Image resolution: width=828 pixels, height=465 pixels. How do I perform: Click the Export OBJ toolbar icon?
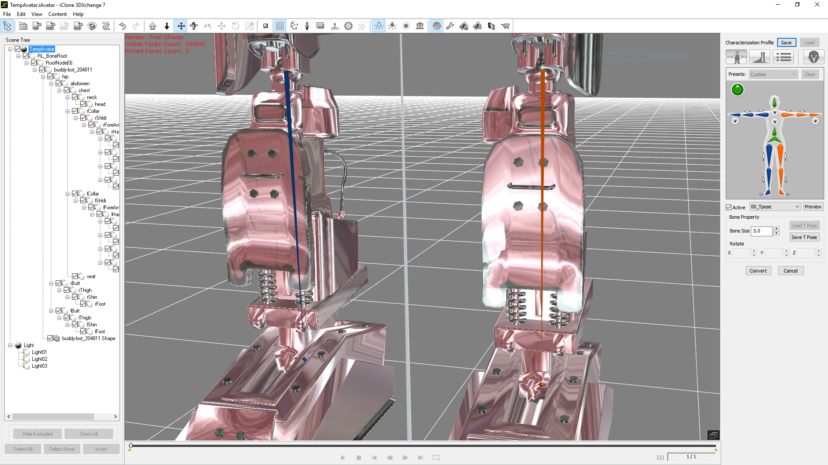(78, 26)
